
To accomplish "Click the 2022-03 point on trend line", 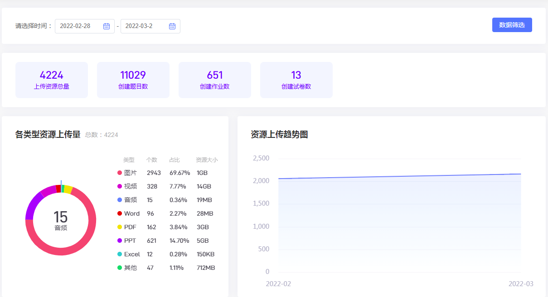I will pos(520,174).
